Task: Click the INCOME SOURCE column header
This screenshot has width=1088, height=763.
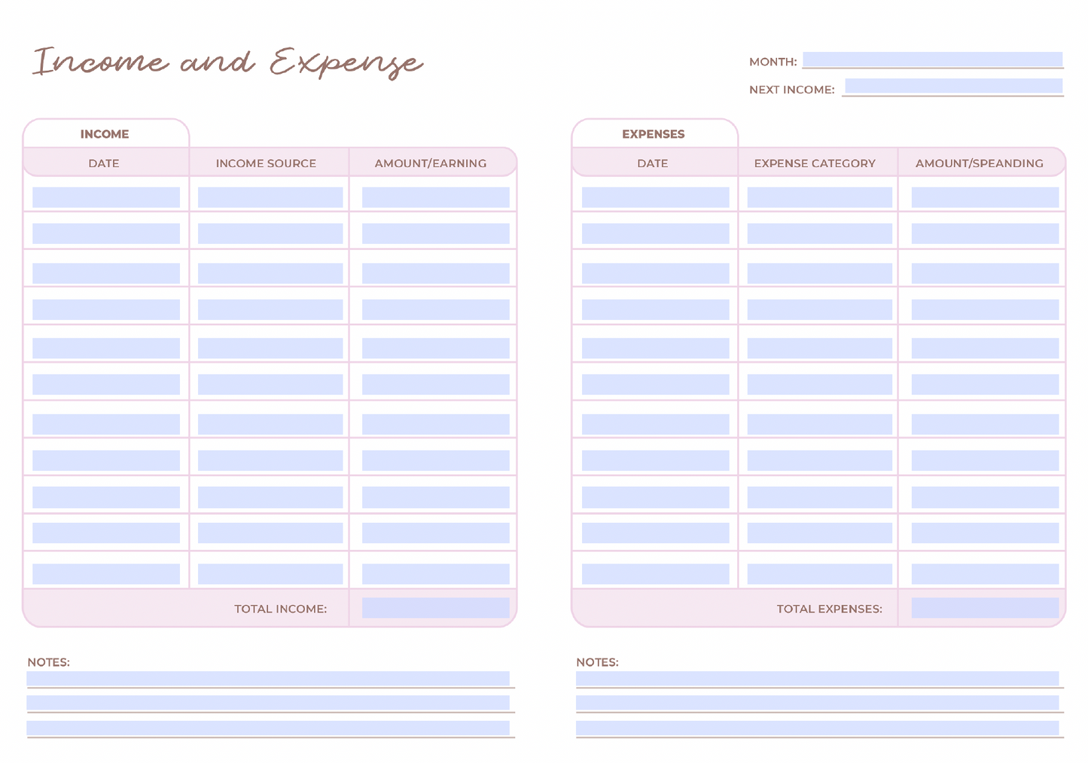Action: point(266,163)
